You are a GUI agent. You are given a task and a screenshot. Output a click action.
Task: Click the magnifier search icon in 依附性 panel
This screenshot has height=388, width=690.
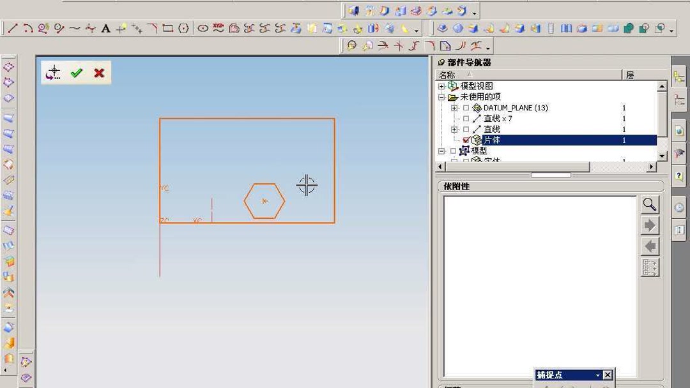pos(649,204)
